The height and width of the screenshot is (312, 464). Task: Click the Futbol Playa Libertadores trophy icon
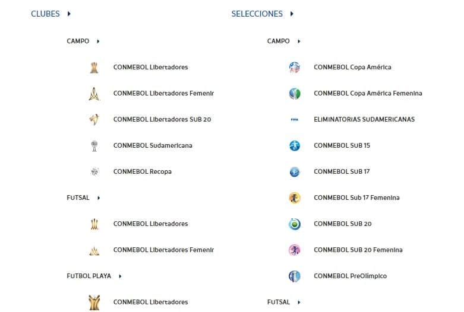point(94,303)
